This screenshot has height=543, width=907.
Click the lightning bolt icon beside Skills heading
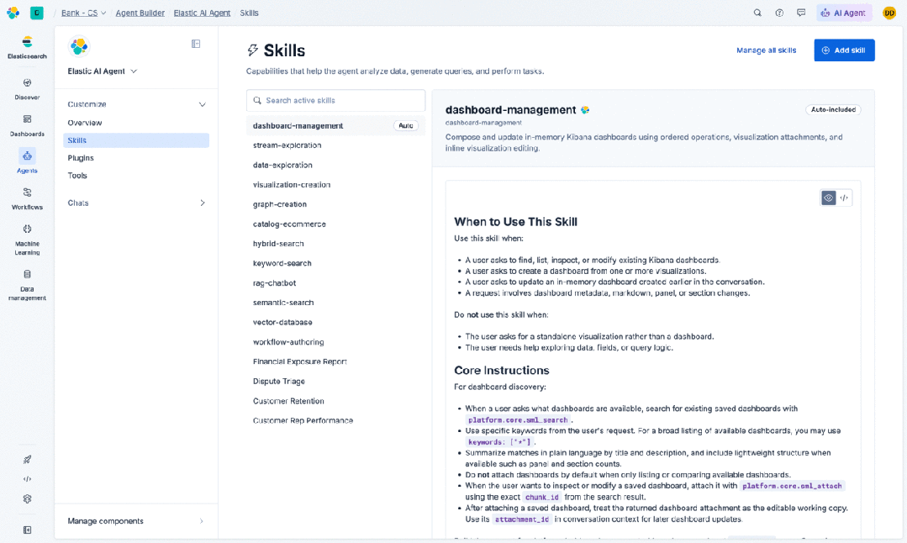[253, 50]
